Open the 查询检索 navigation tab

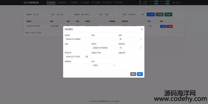pos(73,3)
